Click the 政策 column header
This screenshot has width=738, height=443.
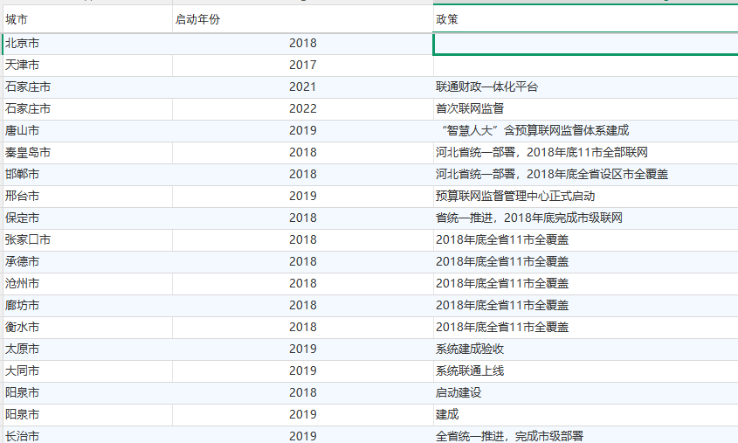[x=585, y=19]
